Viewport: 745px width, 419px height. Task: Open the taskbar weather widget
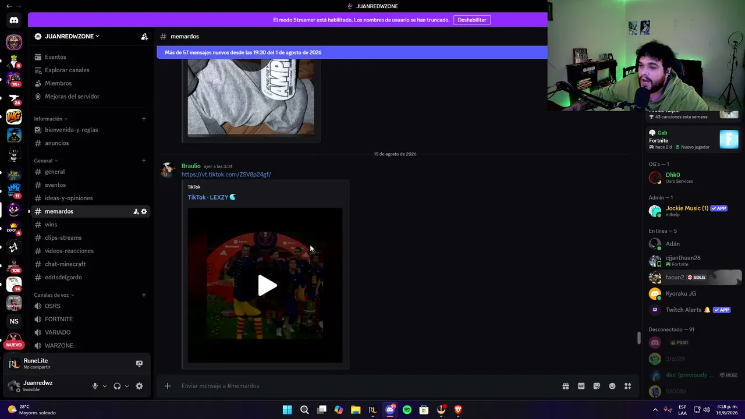coord(32,410)
